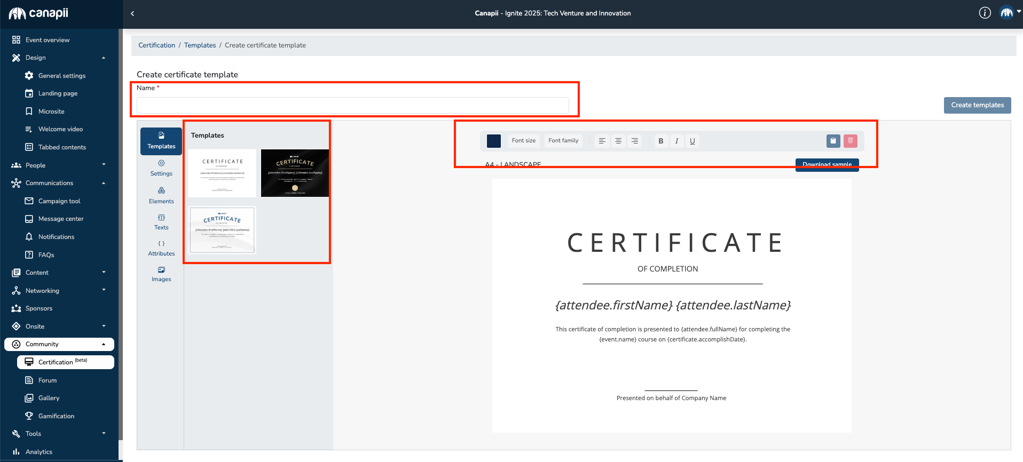1023x462 pixels.
Task: Select the black certificate template thumbnail
Action: coord(295,173)
